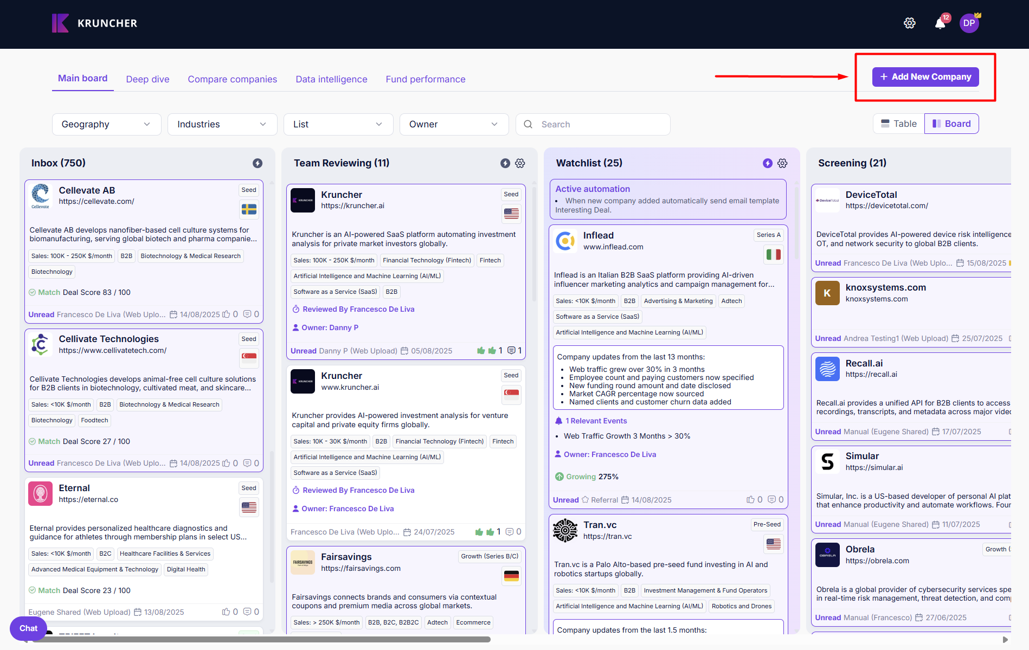
Task: Click the Active automation heading in Watchlist
Action: click(x=593, y=189)
